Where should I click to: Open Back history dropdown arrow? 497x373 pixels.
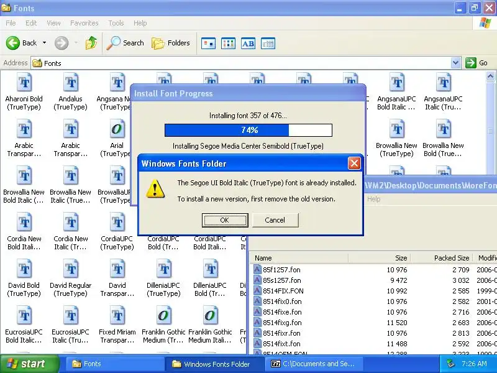click(44, 43)
